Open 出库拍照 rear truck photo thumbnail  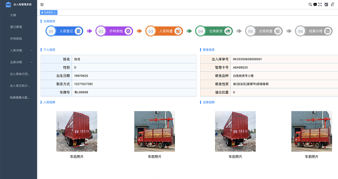click(x=235, y=131)
